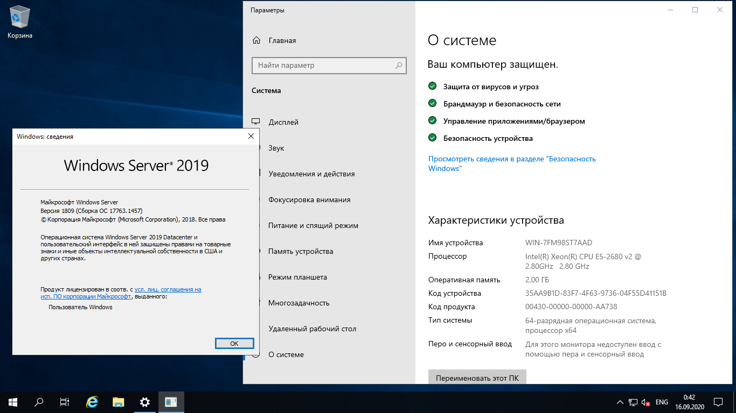Switch input language via ENG indicator
The image size is (736, 413).
pos(662,402)
